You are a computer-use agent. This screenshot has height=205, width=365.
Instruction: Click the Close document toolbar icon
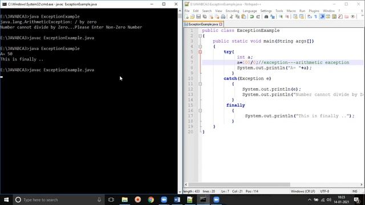coord(211,17)
